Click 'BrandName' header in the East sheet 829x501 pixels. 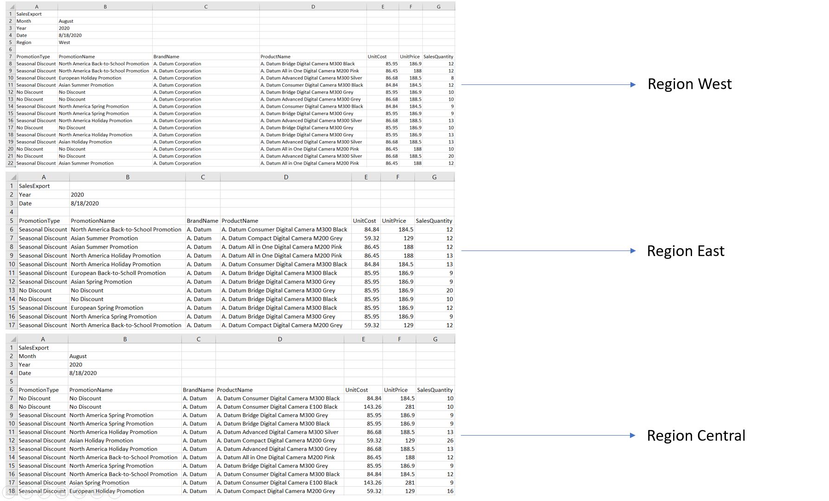pos(202,221)
